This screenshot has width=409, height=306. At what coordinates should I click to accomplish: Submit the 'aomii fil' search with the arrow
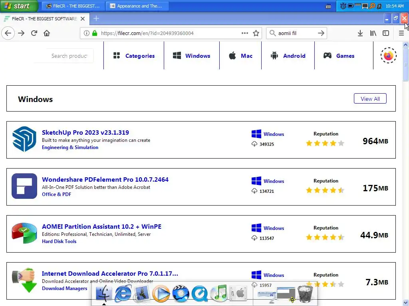point(321,33)
